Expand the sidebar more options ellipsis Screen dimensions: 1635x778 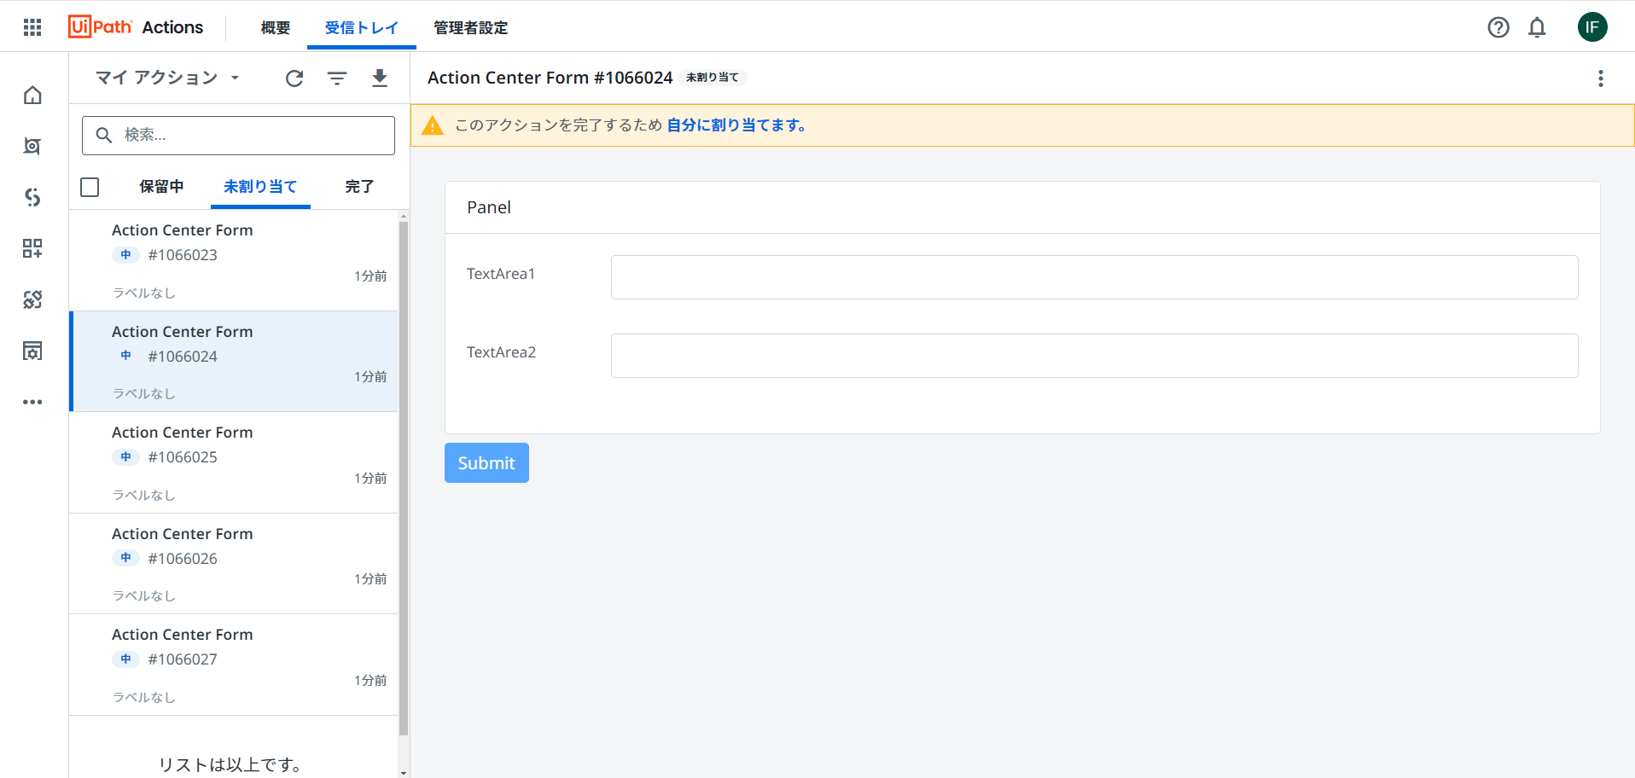click(32, 401)
